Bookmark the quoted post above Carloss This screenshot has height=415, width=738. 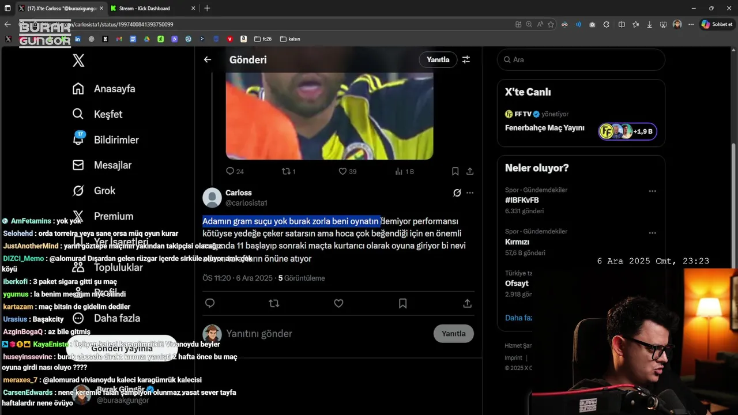pyautogui.click(x=455, y=171)
